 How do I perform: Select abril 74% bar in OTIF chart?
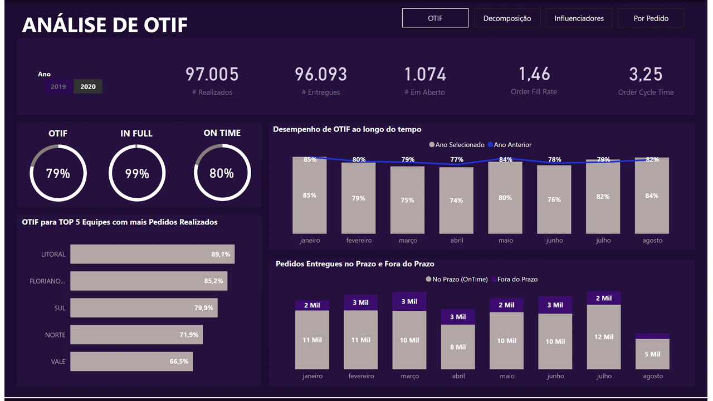456,200
